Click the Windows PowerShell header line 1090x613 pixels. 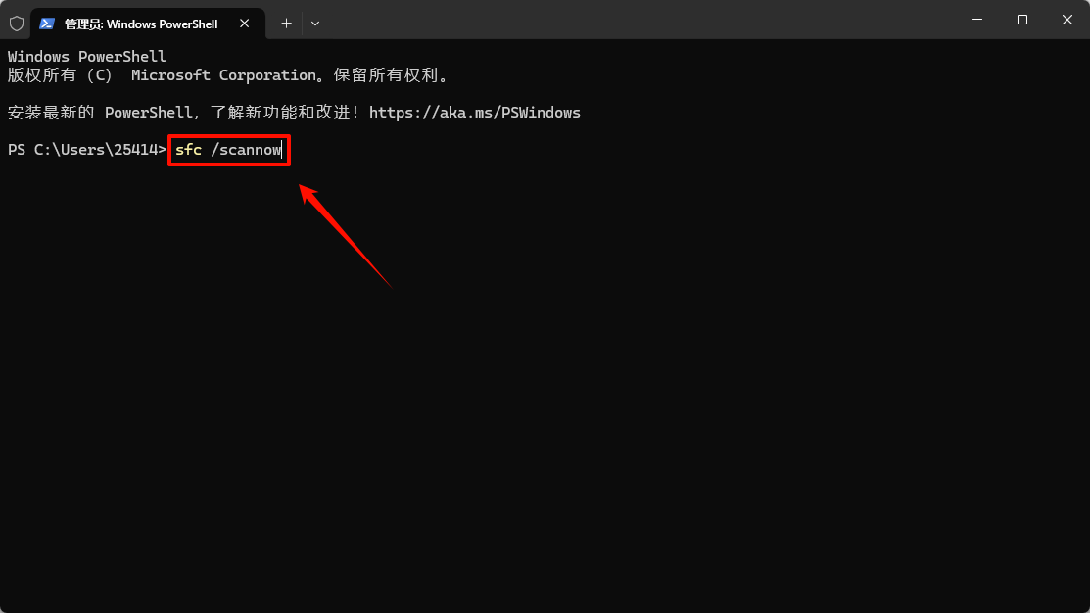click(x=86, y=57)
